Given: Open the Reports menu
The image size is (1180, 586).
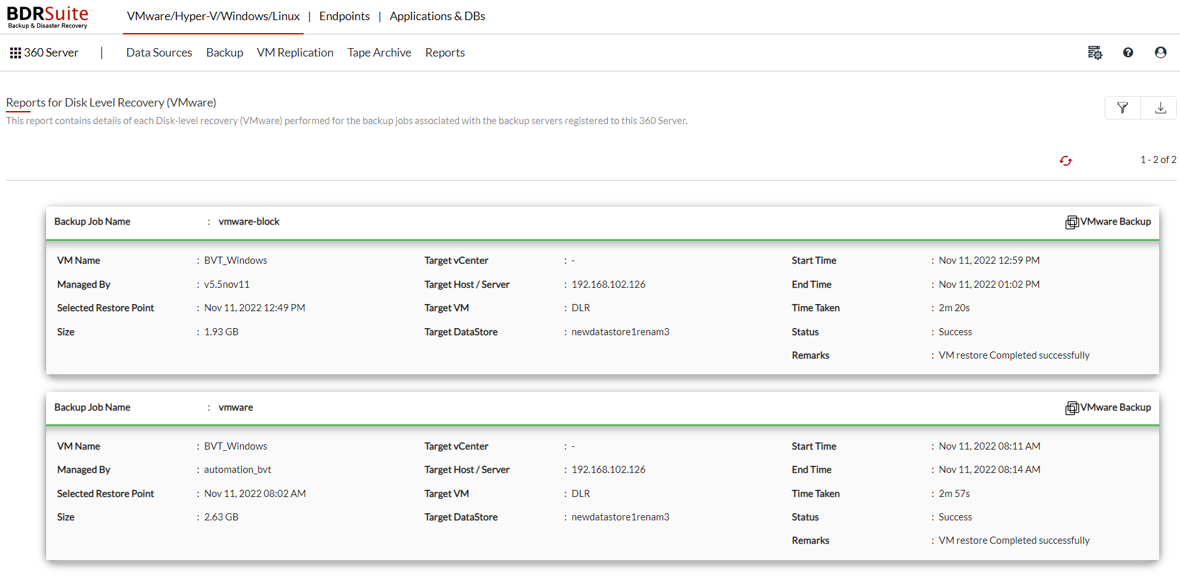Looking at the screenshot, I should (x=445, y=53).
